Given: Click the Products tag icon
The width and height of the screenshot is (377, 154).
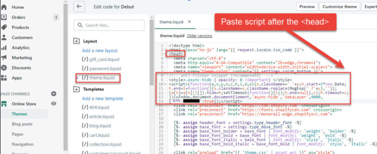Looking at the screenshot, I should [3, 27].
